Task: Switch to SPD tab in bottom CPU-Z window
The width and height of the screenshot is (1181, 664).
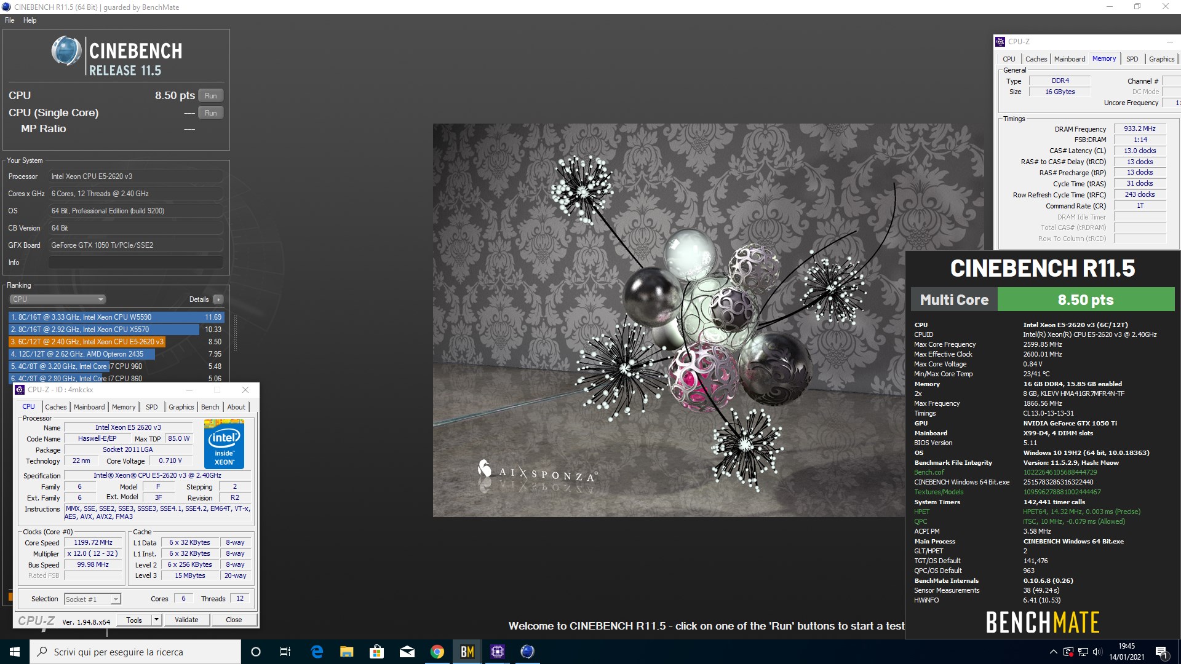Action: [152, 407]
